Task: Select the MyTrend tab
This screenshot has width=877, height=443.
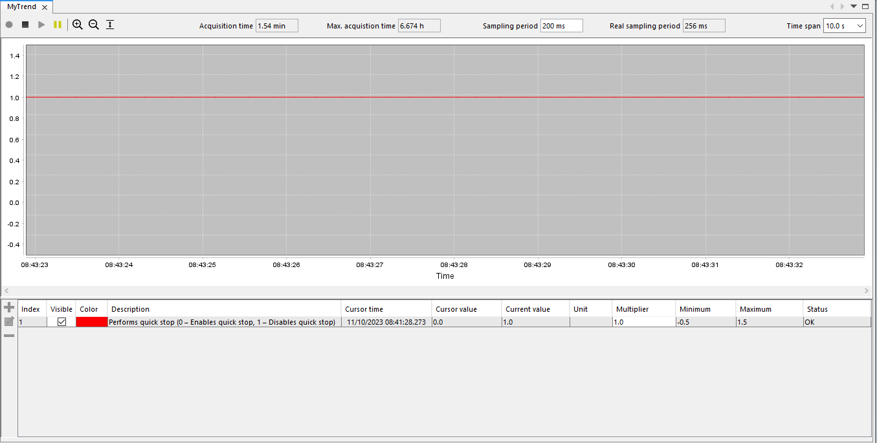Action: coord(23,6)
